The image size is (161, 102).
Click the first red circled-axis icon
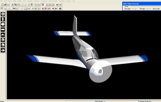point(43,9)
